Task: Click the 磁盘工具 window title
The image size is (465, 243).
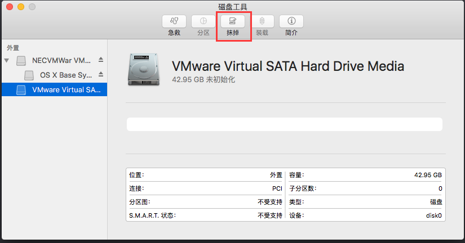Action: (x=233, y=7)
